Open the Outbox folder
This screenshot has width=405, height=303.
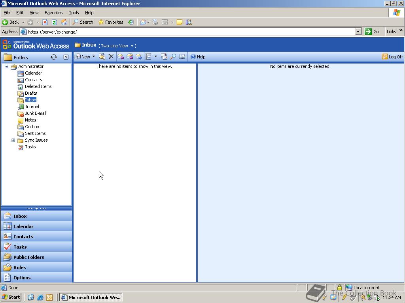(x=32, y=127)
